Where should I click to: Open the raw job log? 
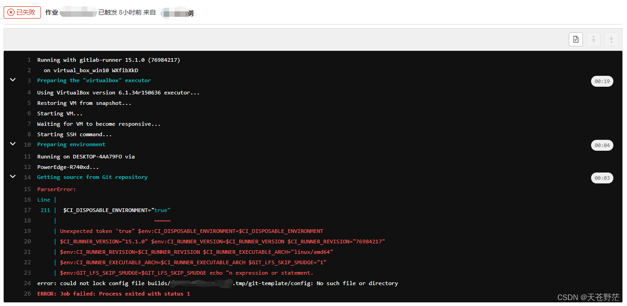coord(576,39)
